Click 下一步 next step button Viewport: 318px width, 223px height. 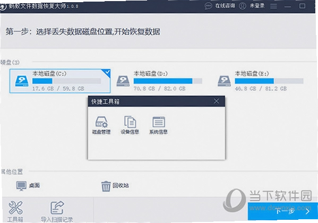[x=283, y=211]
